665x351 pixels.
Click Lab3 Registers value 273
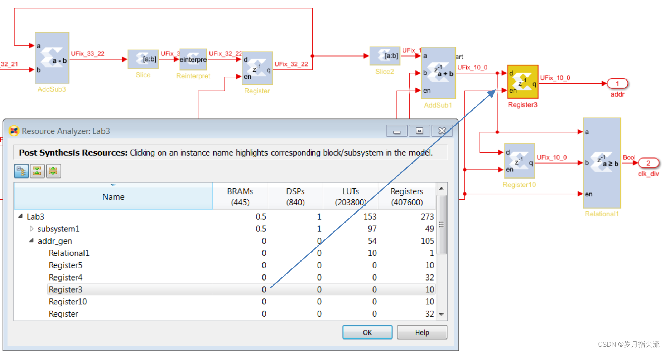click(427, 216)
